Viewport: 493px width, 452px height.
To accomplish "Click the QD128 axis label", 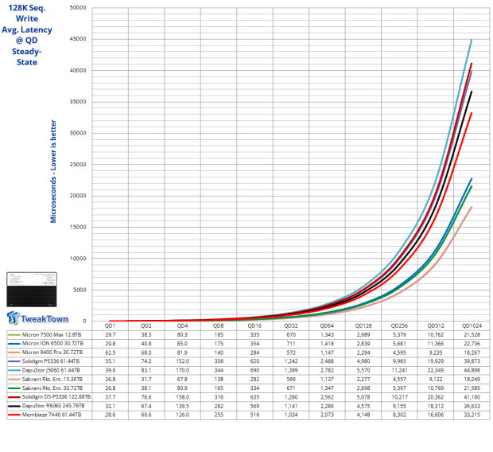I will coord(363,325).
